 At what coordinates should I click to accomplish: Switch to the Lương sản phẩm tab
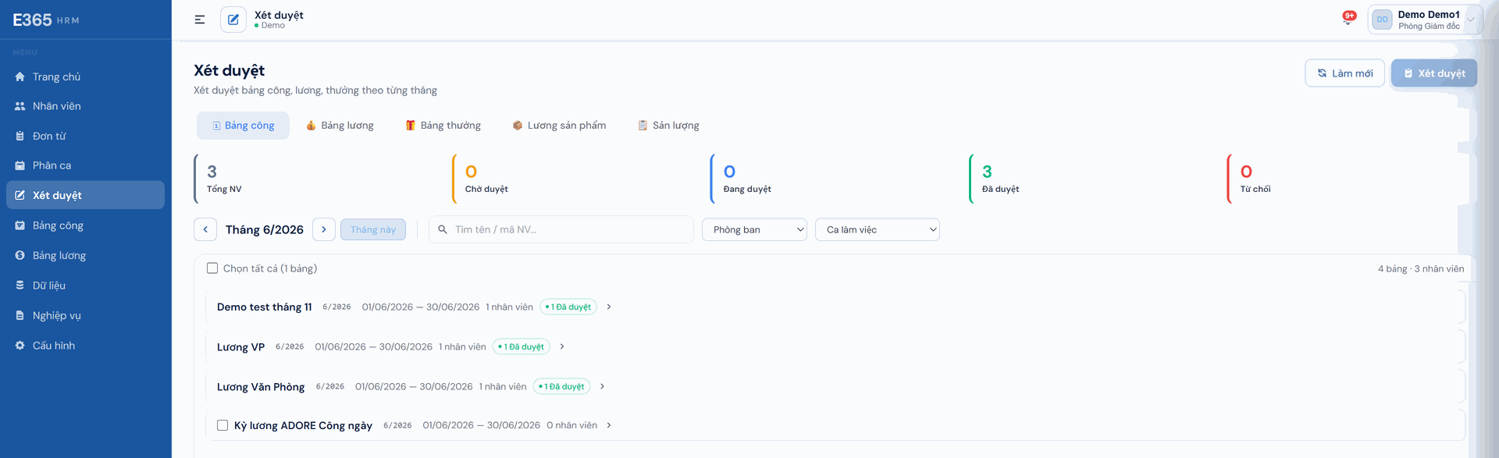pyautogui.click(x=559, y=126)
